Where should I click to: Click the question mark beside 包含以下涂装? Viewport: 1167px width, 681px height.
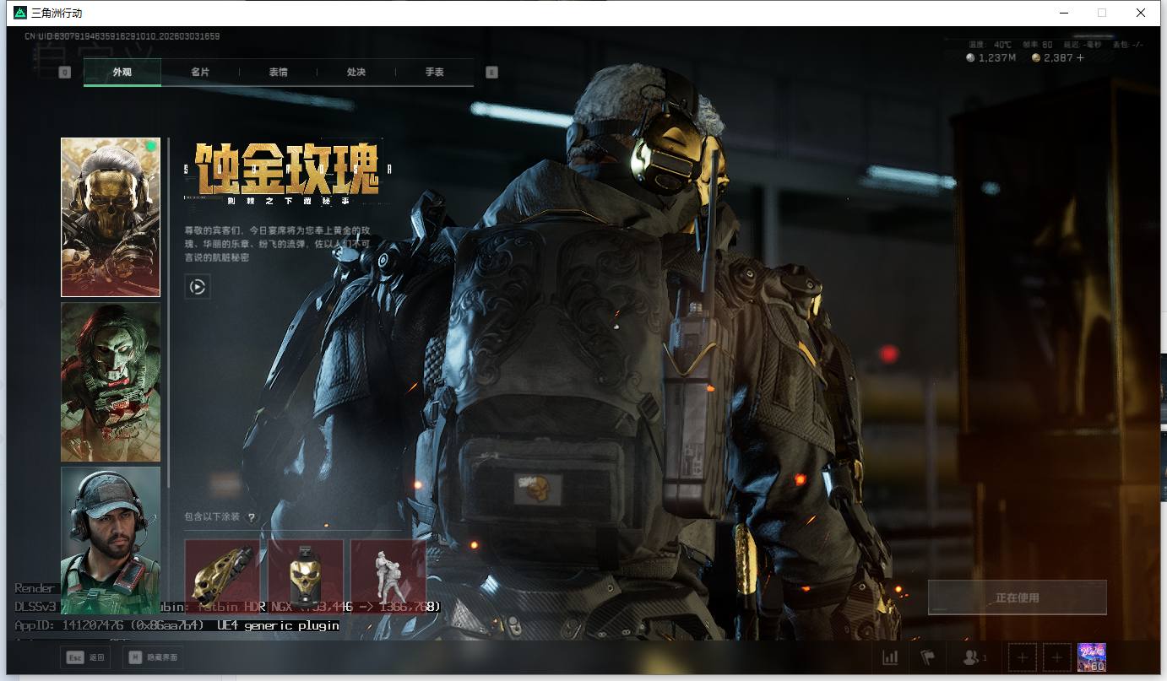pos(251,517)
